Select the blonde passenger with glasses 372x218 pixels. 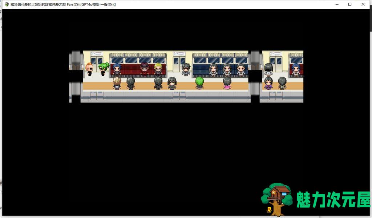[158, 69]
